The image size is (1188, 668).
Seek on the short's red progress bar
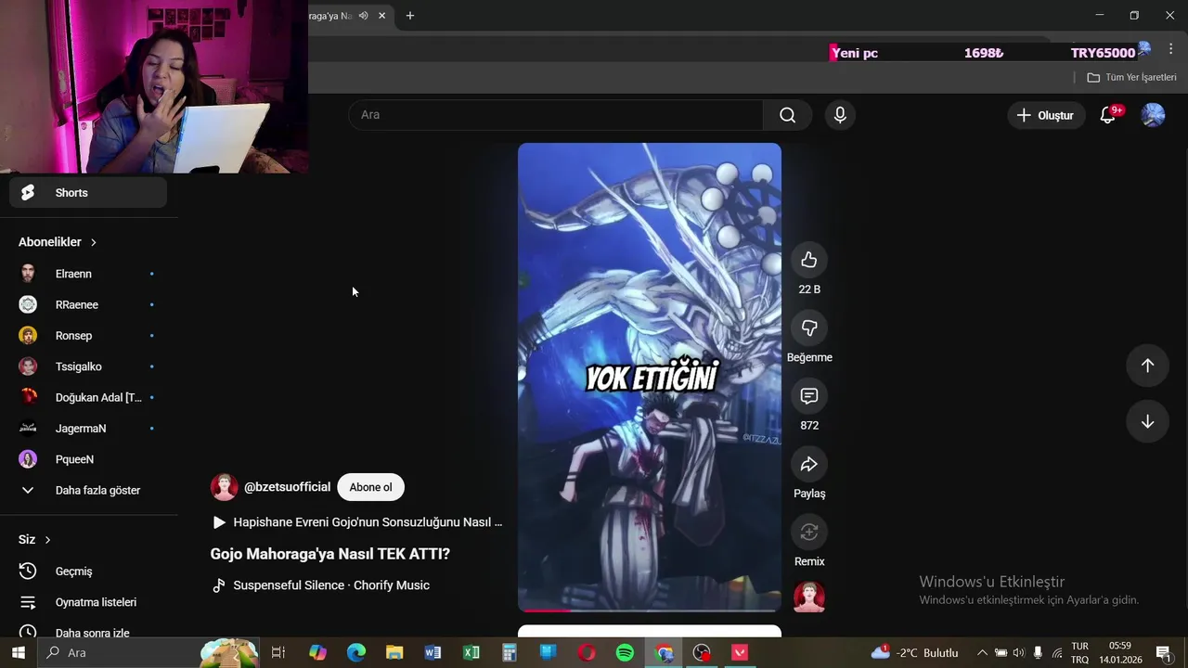650,610
